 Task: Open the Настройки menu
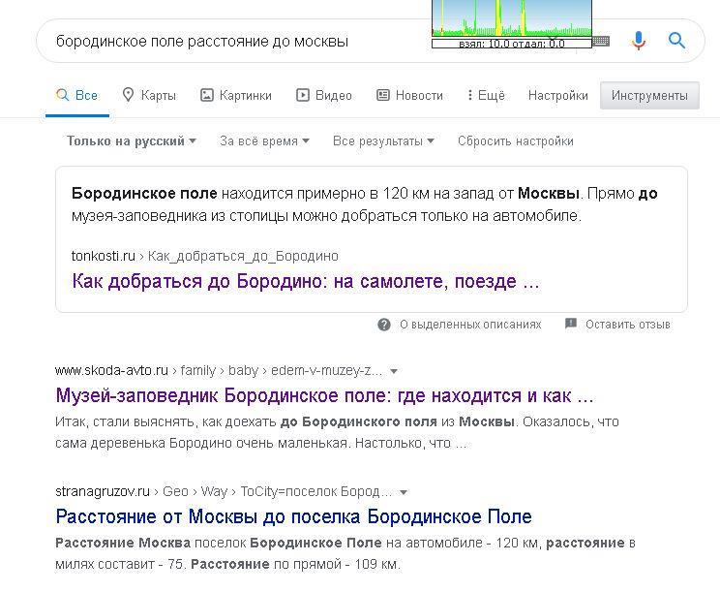(x=557, y=95)
